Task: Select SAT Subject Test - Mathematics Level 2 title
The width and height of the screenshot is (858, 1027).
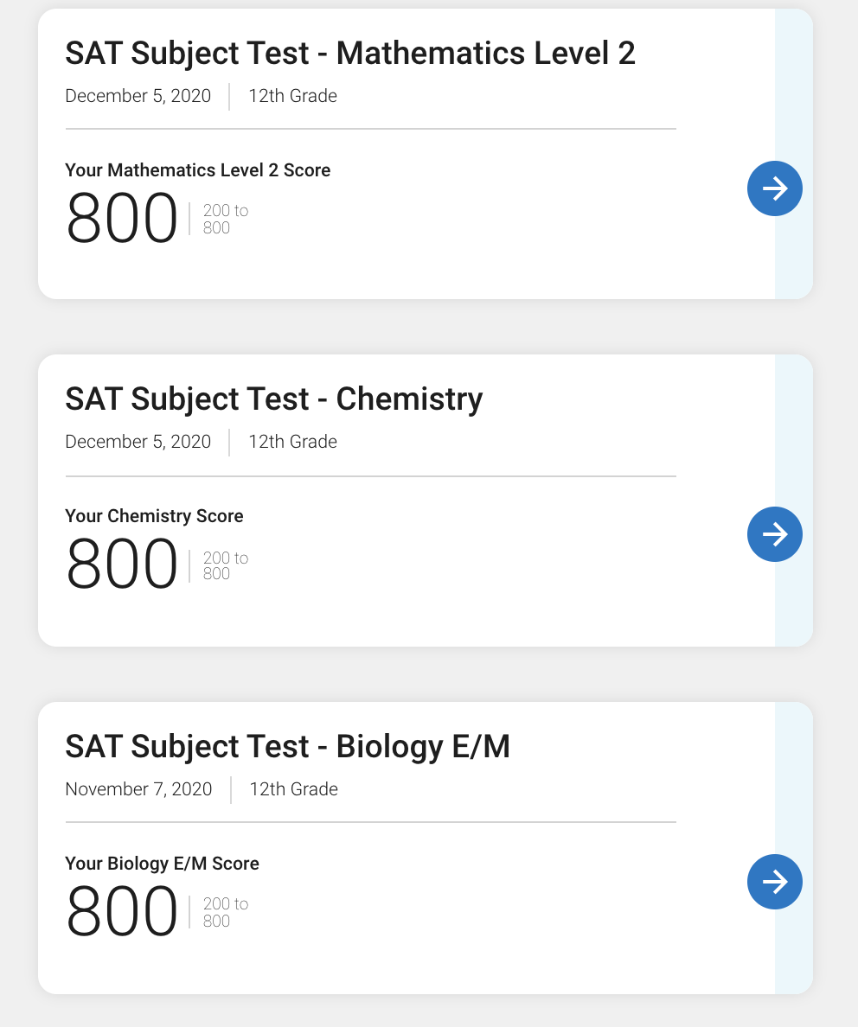Action: click(350, 54)
